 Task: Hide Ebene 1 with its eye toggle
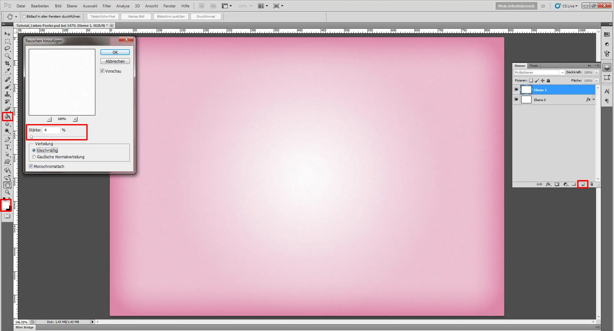(x=516, y=90)
